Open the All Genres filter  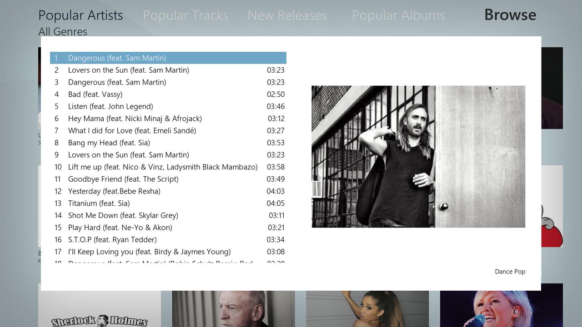point(63,32)
